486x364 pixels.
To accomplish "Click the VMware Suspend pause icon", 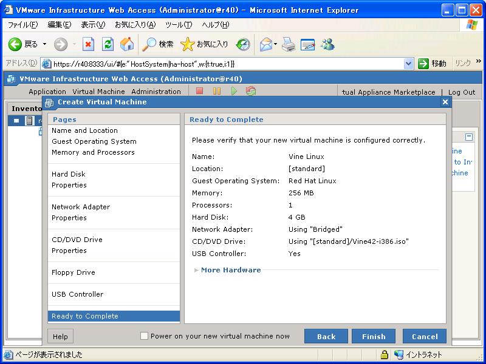I will pyautogui.click(x=217, y=90).
